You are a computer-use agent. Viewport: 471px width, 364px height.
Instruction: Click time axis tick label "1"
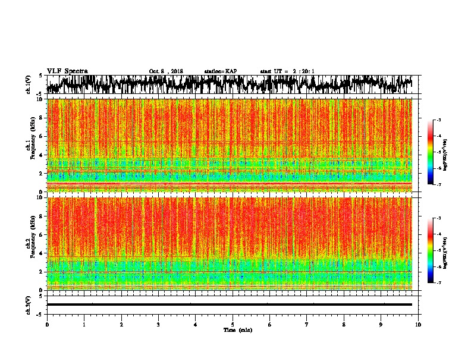[x=84, y=325]
